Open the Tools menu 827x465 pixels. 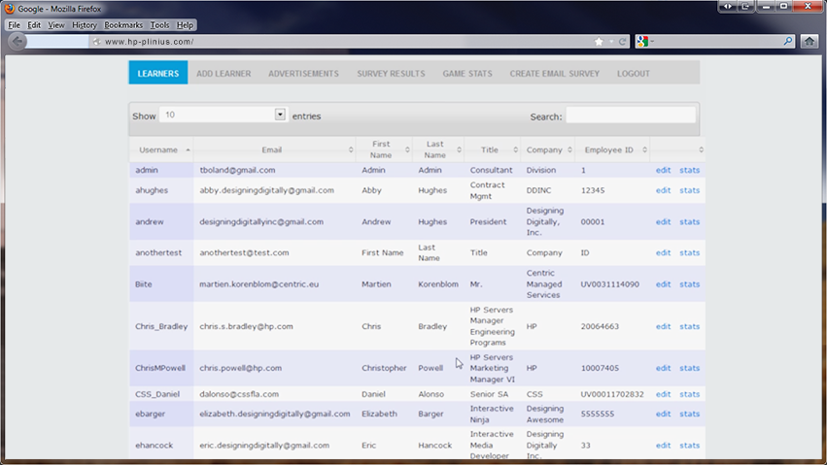(159, 24)
